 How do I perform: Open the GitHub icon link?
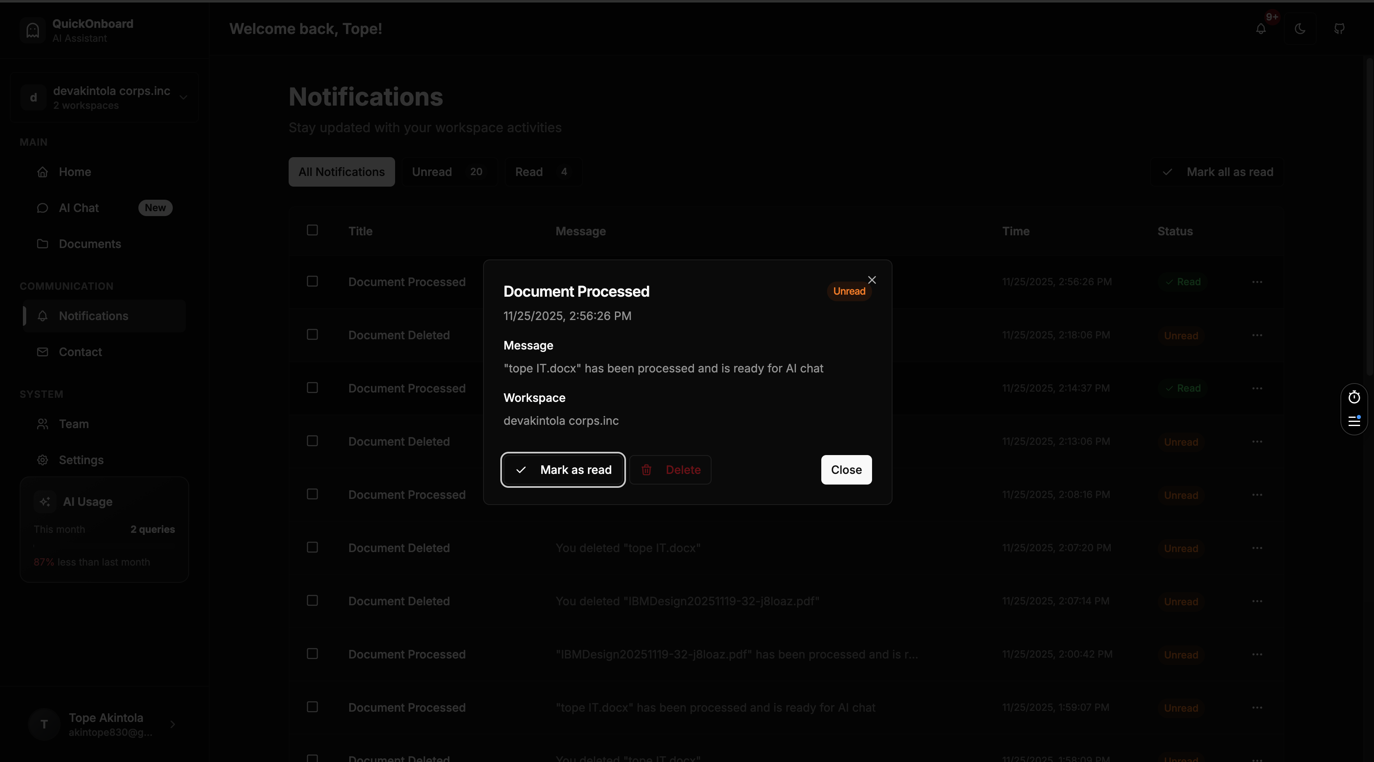[x=1339, y=29]
